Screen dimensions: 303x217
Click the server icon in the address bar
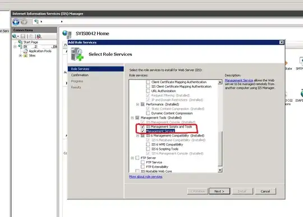coord(36,21)
